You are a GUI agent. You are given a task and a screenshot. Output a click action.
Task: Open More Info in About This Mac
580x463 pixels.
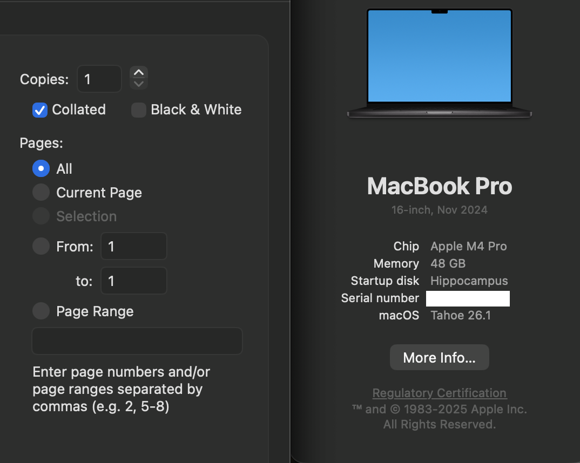click(x=440, y=357)
